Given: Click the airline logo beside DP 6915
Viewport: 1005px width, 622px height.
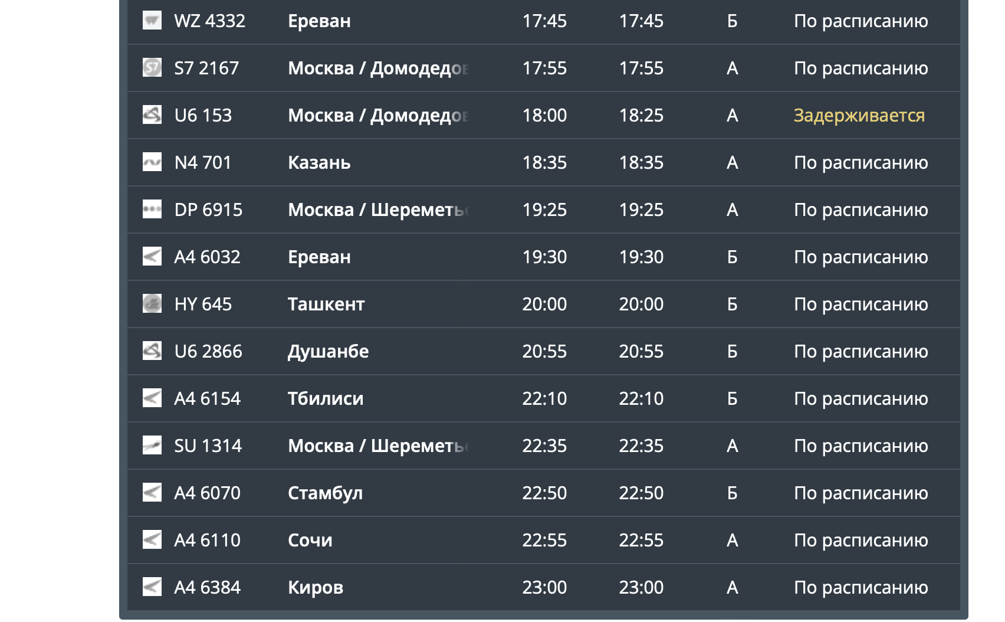Looking at the screenshot, I should click(152, 209).
